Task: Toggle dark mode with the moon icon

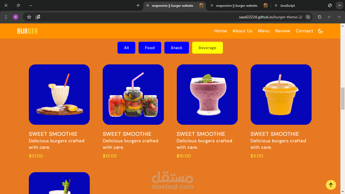Action: pyautogui.click(x=320, y=31)
